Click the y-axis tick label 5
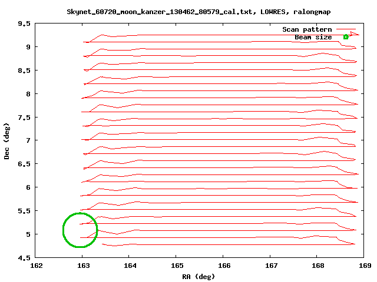The image size is (377, 282). (x=28, y=234)
